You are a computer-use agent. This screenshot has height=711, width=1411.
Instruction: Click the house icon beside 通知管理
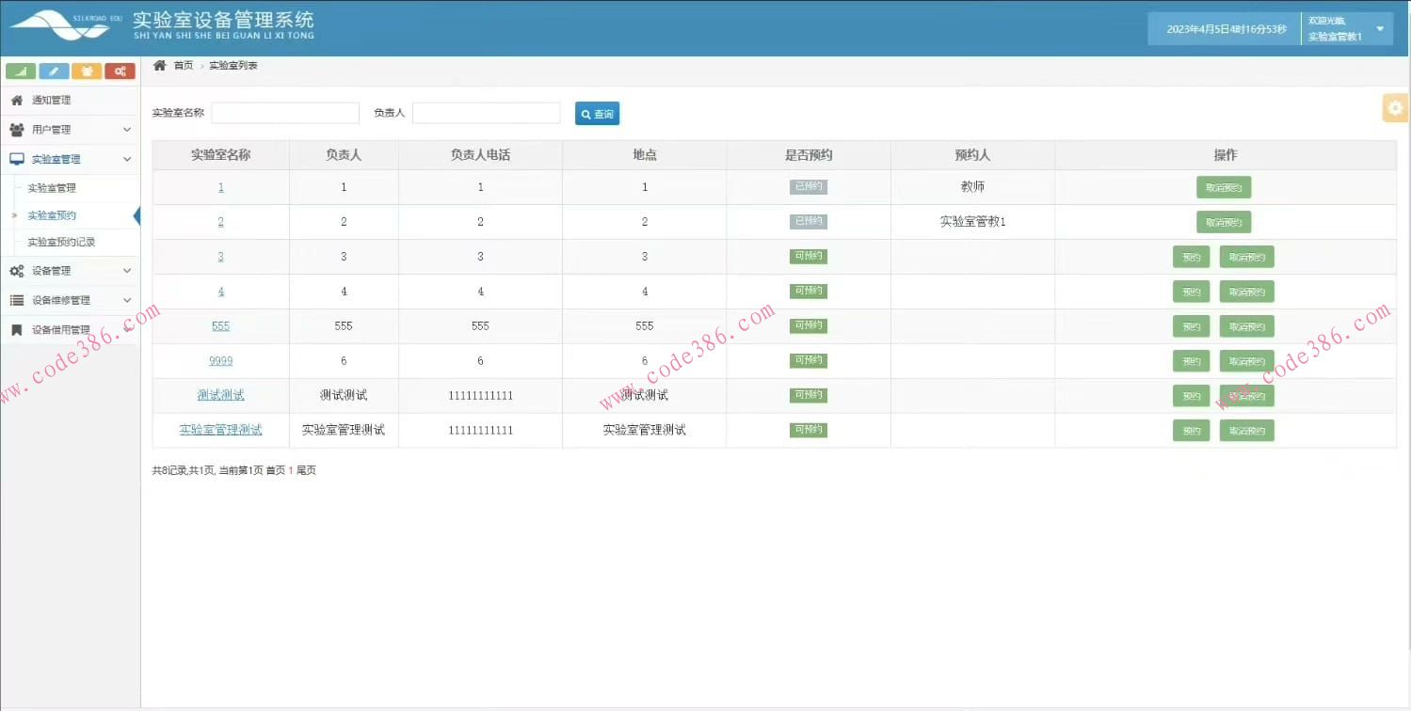point(17,100)
